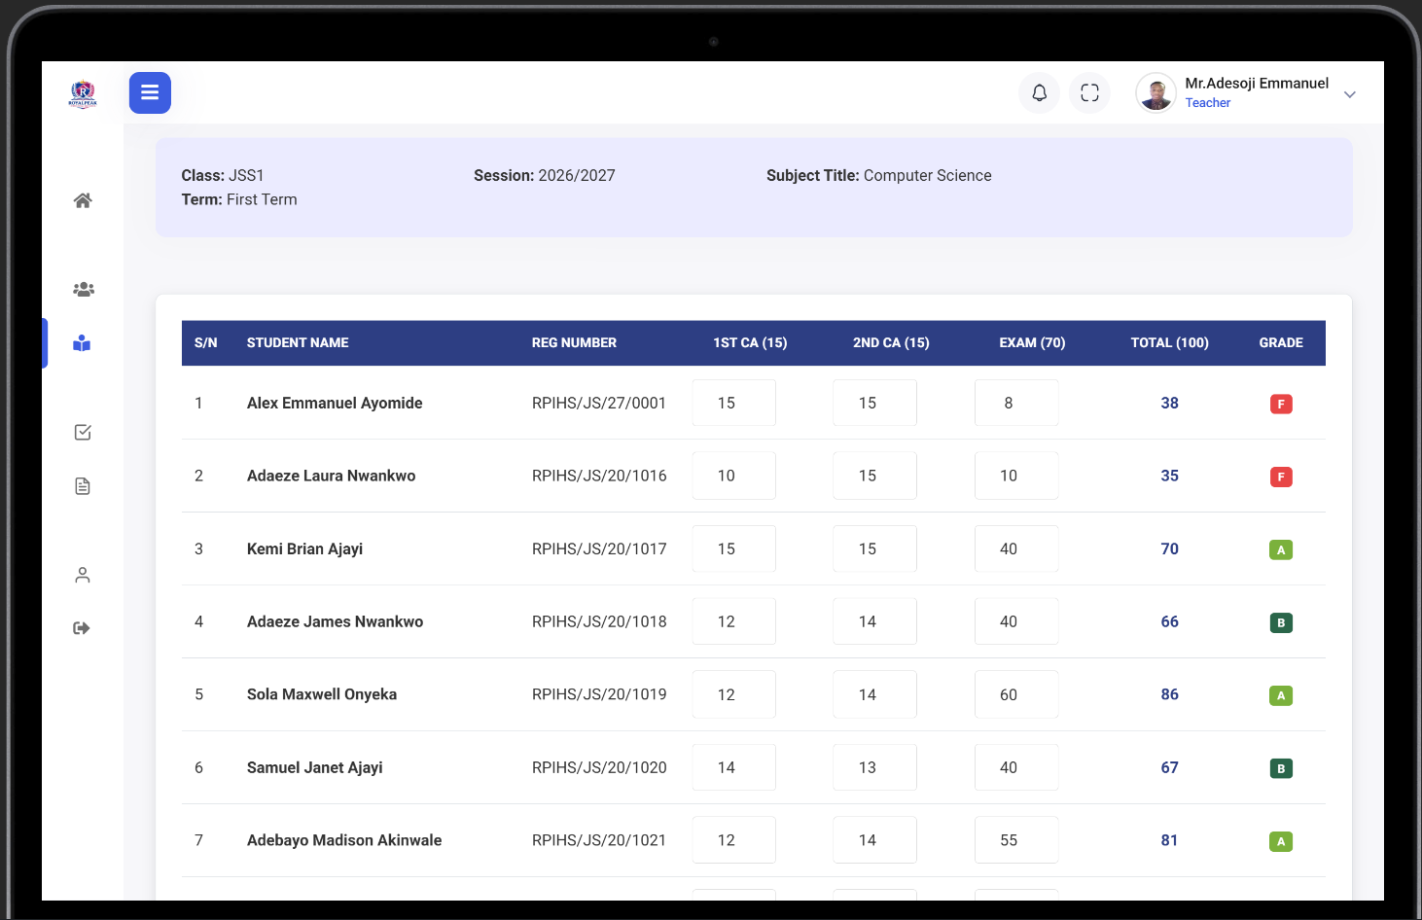The height and width of the screenshot is (920, 1422).
Task: Toggle the hamburger menu button
Action: 150,93
